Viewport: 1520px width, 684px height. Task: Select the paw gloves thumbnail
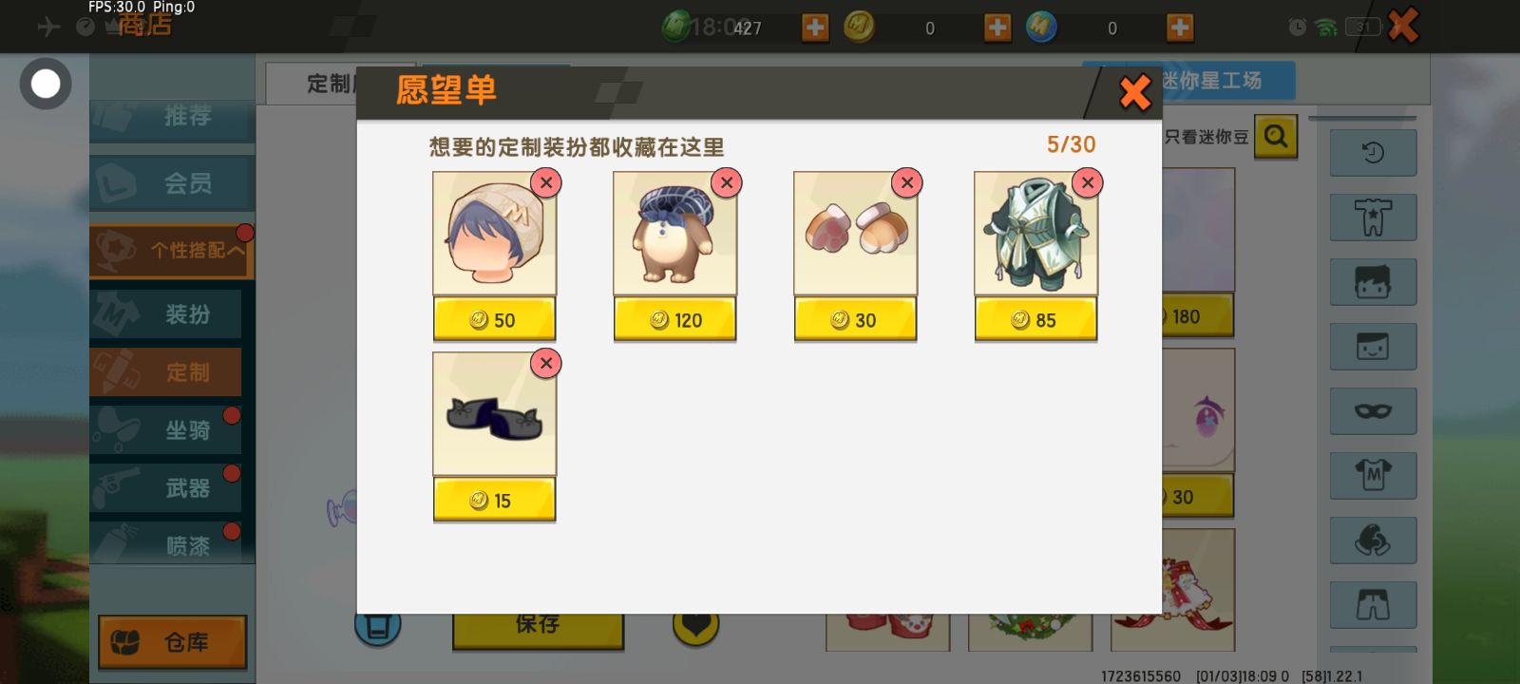(855, 234)
